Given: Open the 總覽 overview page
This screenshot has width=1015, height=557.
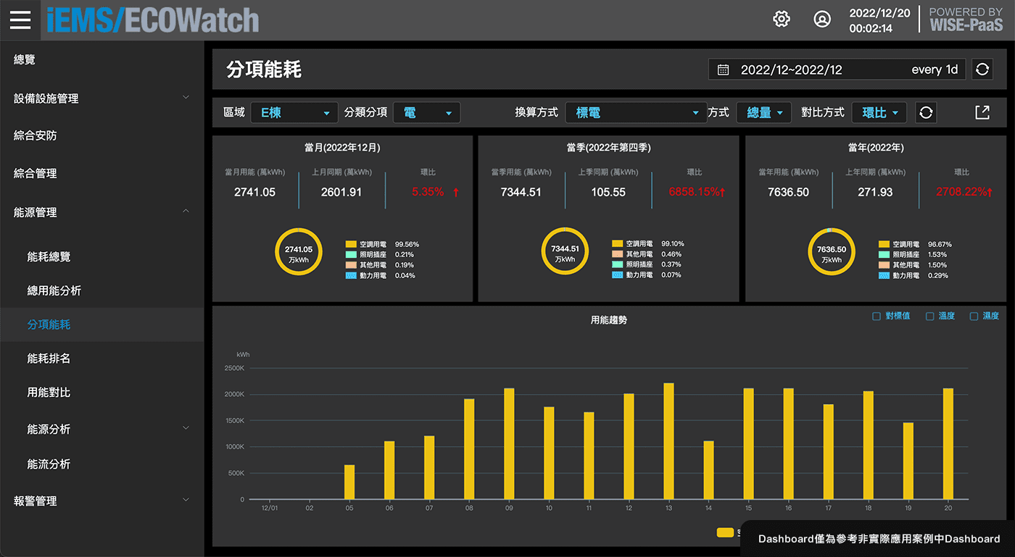Looking at the screenshot, I should (x=25, y=59).
